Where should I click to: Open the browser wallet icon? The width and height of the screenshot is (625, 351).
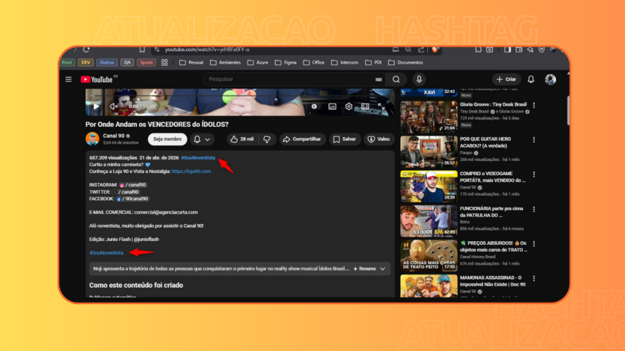coord(519,50)
